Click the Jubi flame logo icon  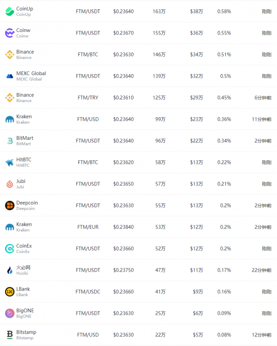click(x=10, y=184)
